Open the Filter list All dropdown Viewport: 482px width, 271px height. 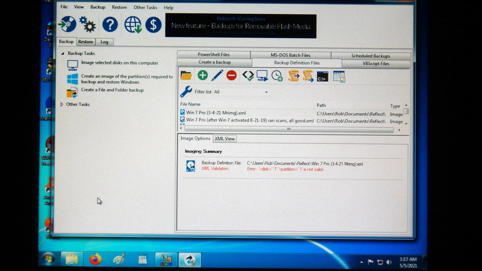click(x=241, y=92)
